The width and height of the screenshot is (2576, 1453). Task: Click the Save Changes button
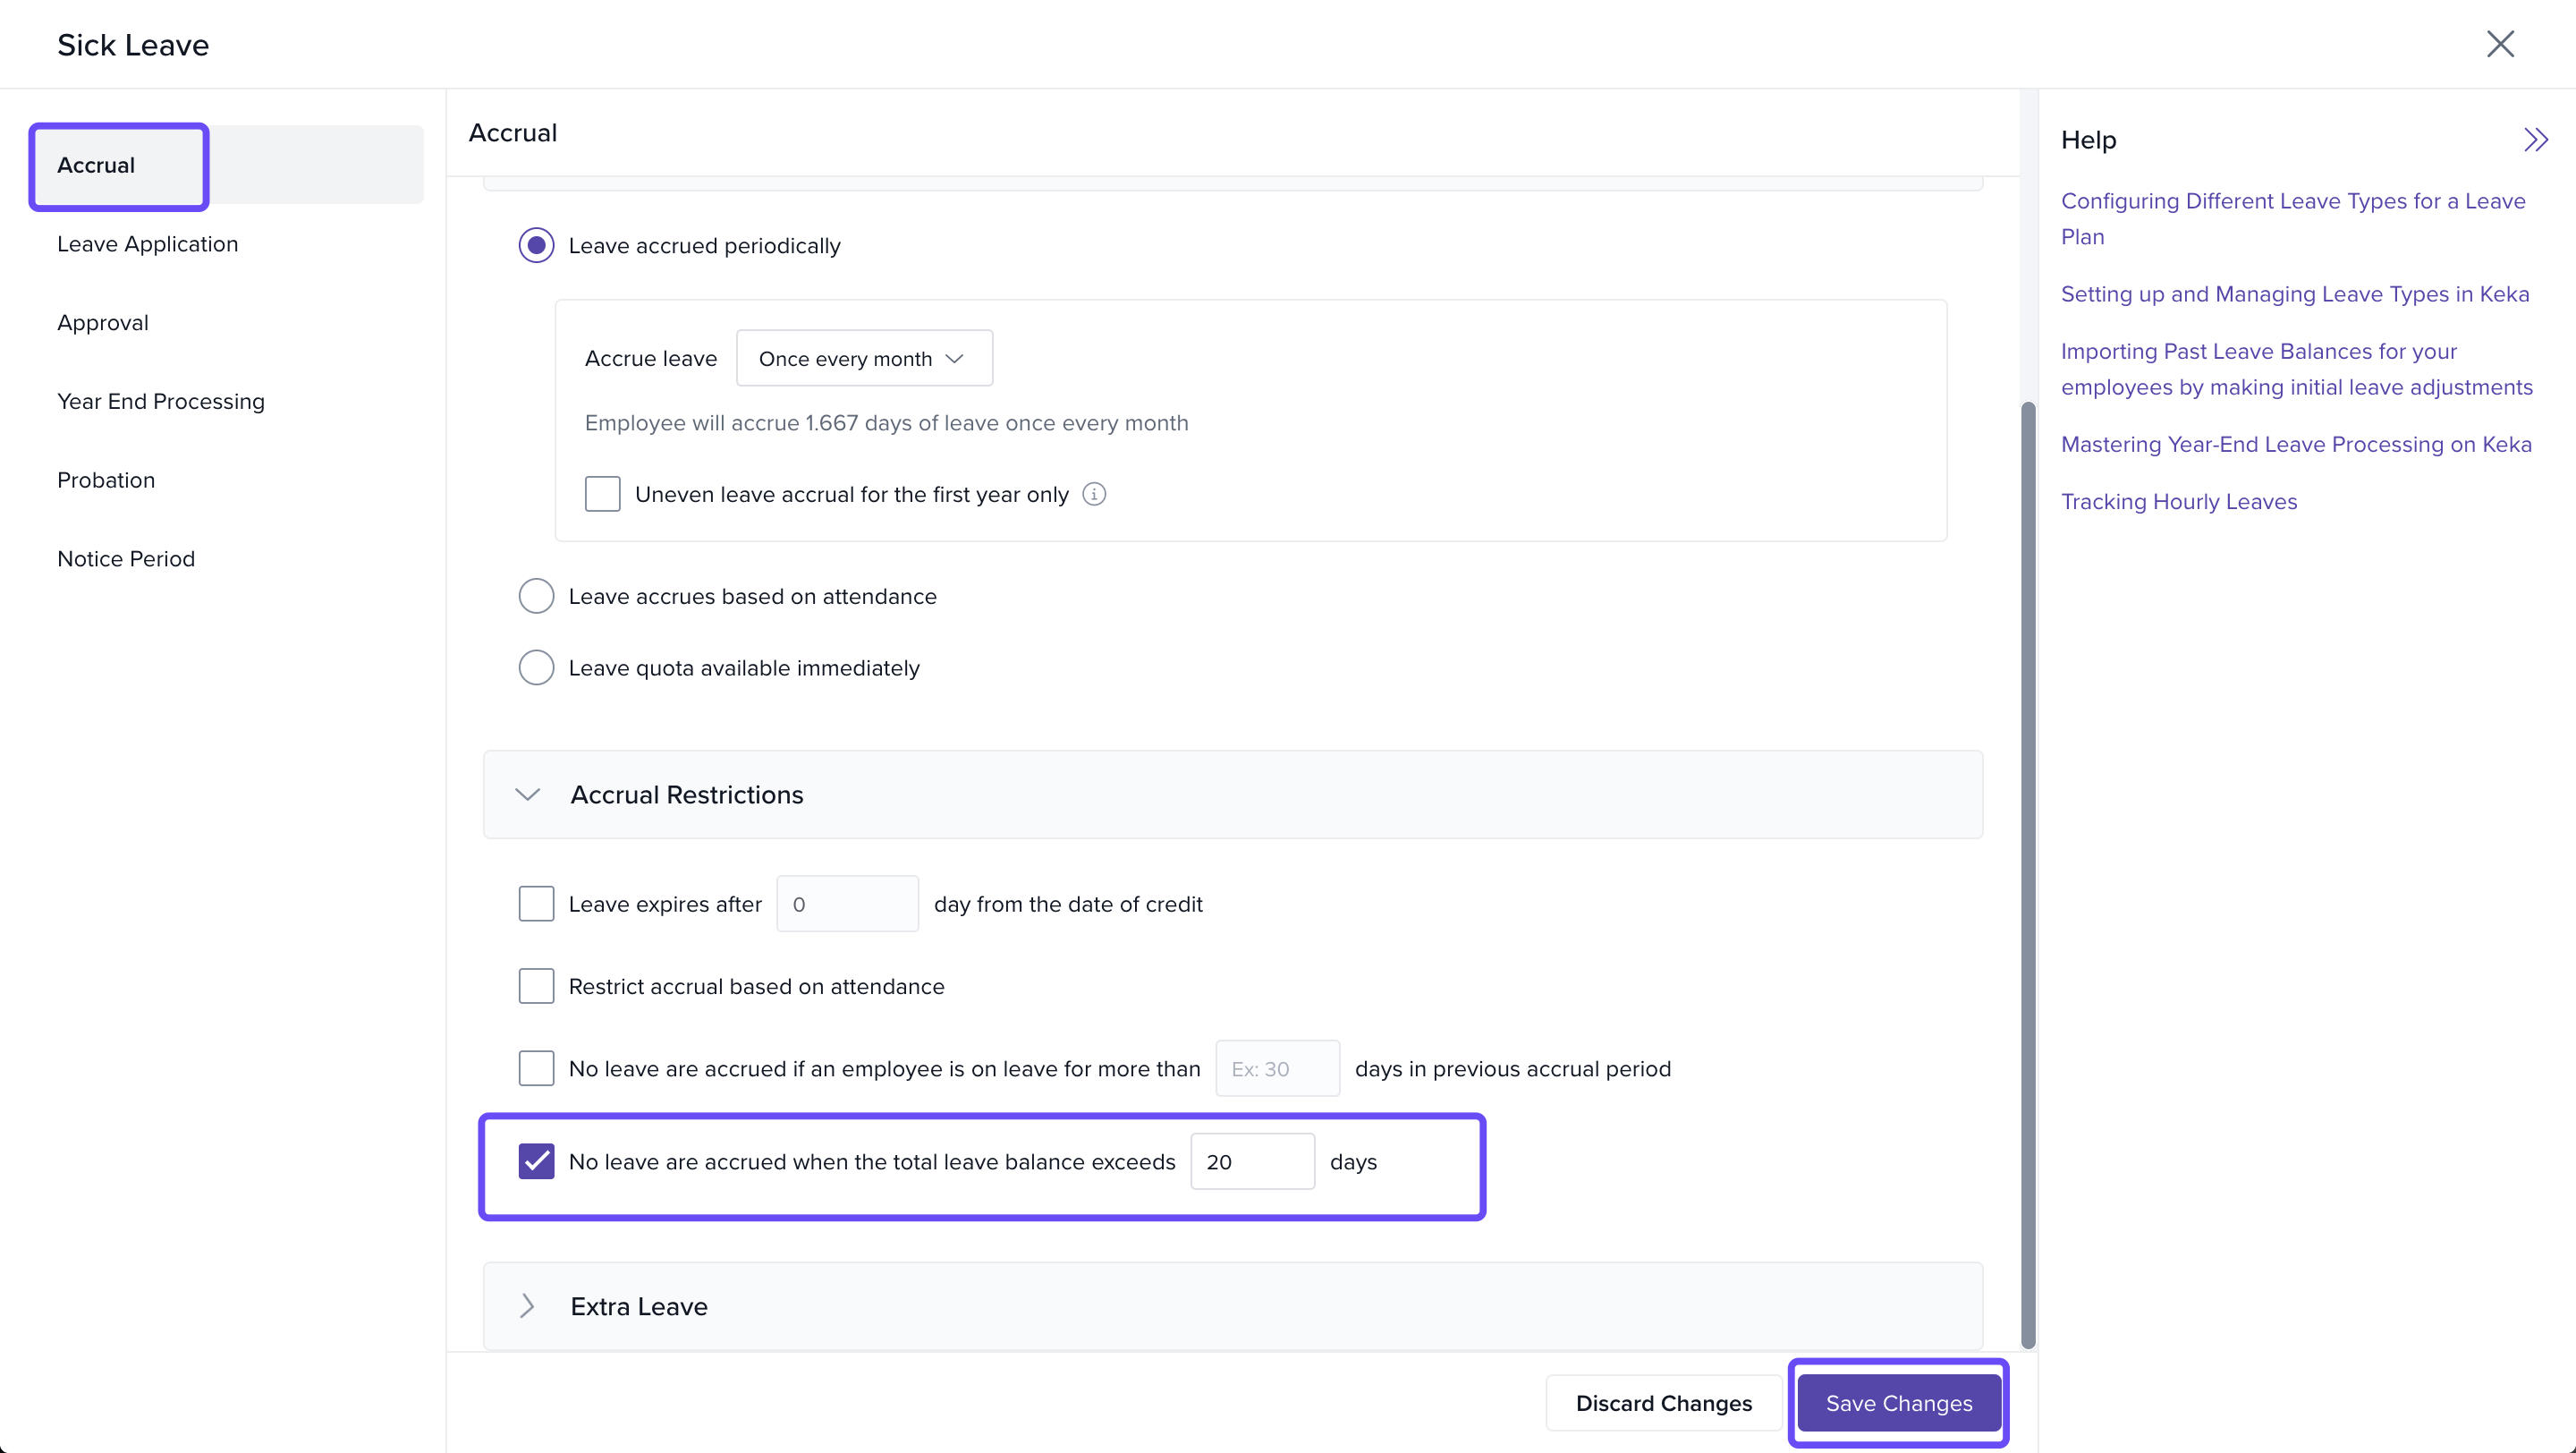tap(1898, 1403)
